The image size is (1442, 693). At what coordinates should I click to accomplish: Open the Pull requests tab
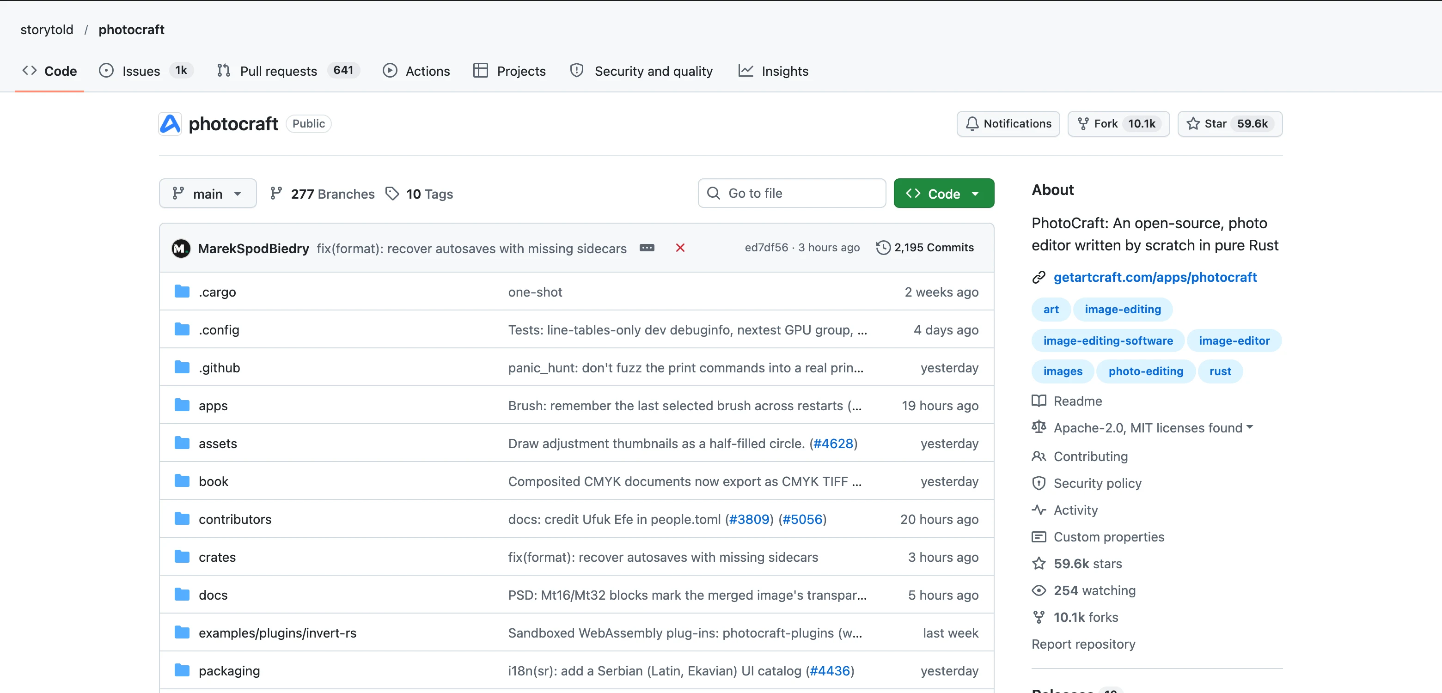(x=288, y=71)
